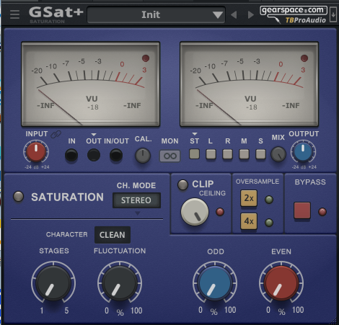Click the MIX knob
Screen dimensions: 339x325
point(278,154)
